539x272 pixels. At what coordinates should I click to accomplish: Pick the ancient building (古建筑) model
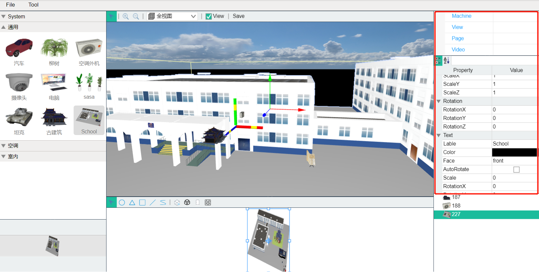[x=54, y=121]
